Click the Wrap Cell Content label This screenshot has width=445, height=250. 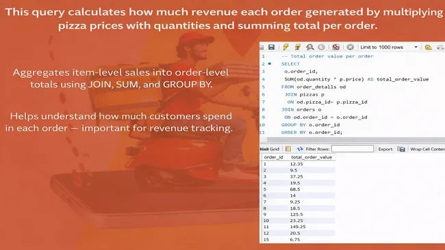click(427, 149)
